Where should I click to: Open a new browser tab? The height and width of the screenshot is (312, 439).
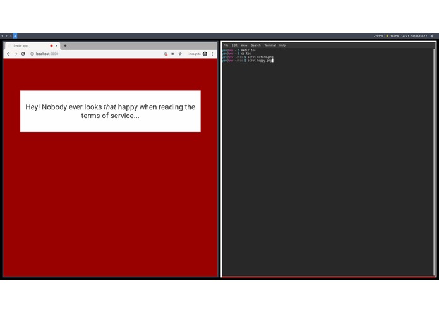click(x=65, y=46)
